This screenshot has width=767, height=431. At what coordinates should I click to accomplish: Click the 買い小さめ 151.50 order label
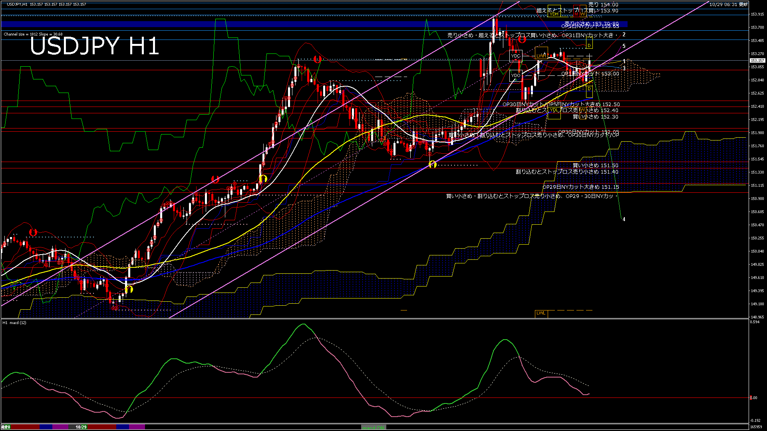[x=595, y=165]
